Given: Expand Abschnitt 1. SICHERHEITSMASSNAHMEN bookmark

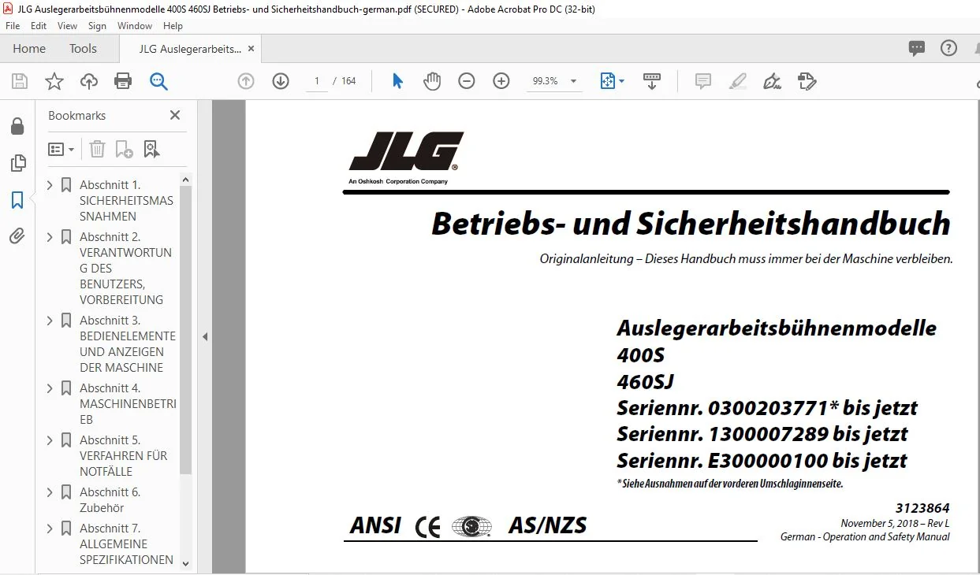Looking at the screenshot, I should click(x=50, y=185).
